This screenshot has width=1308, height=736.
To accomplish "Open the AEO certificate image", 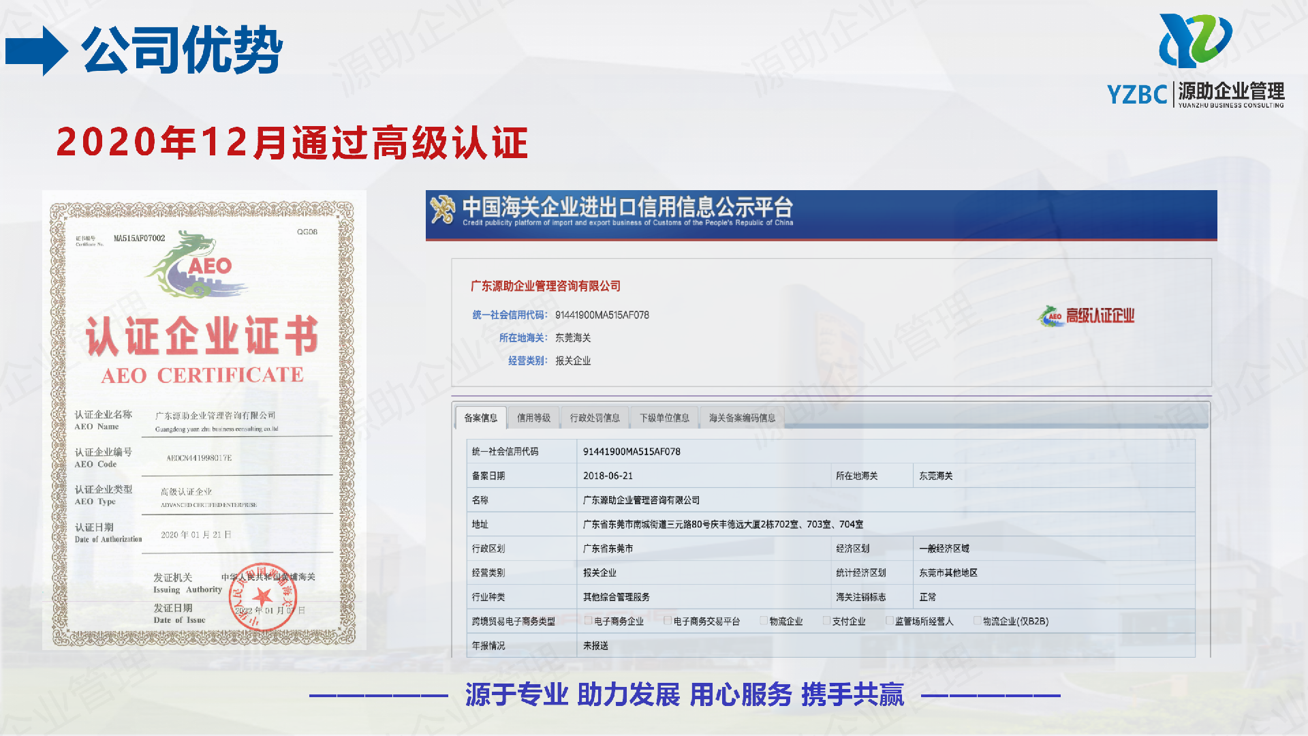I will [204, 420].
